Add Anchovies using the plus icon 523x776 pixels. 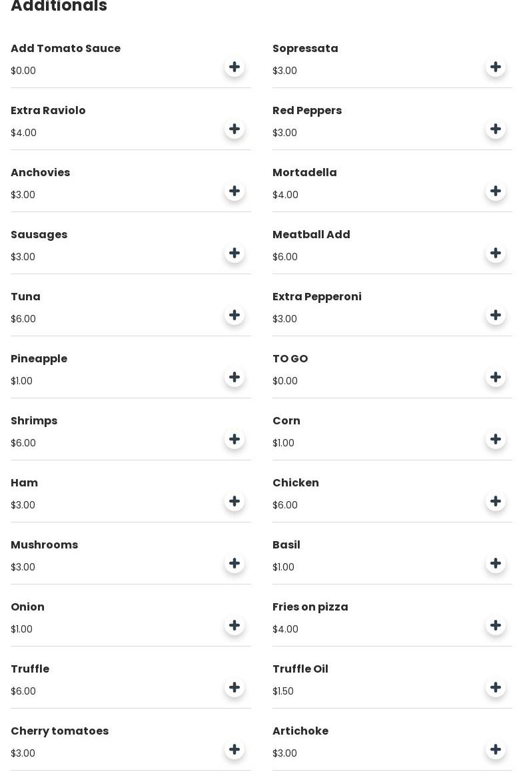(235, 191)
